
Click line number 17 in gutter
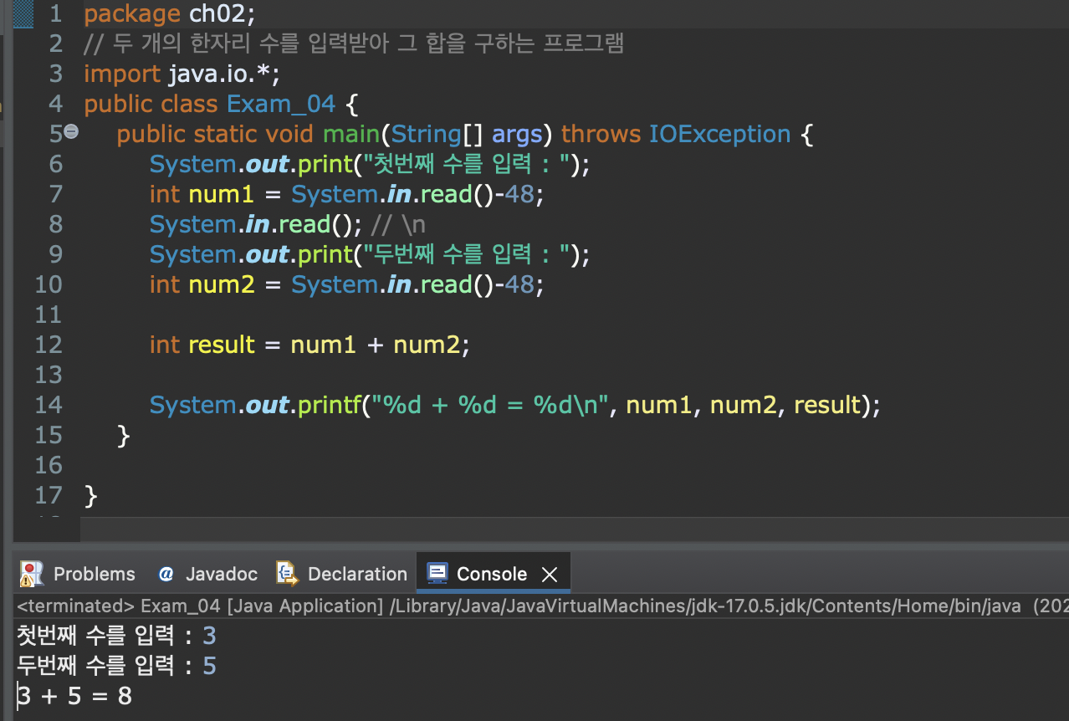49,495
